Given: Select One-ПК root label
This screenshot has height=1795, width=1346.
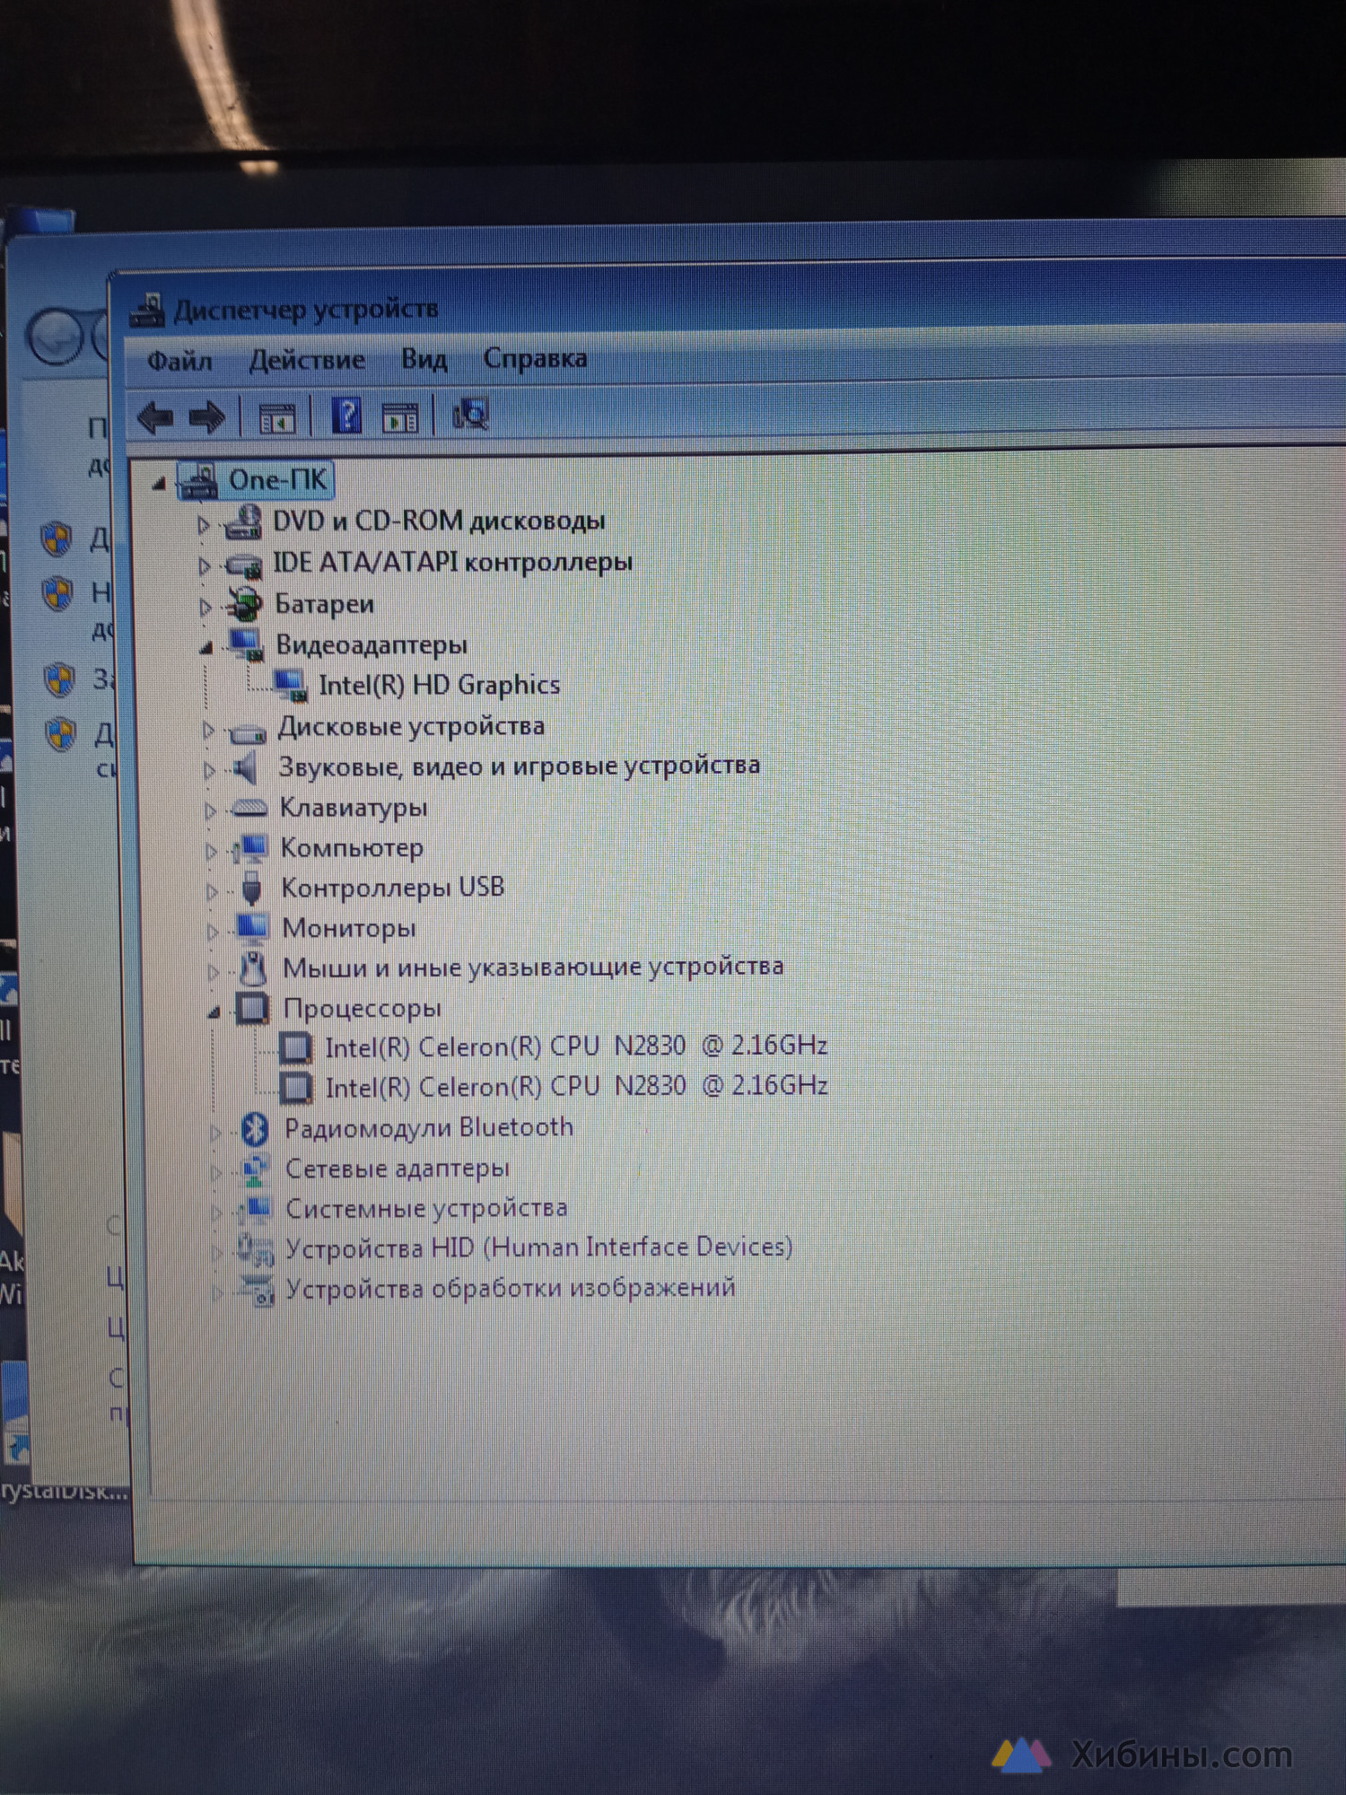Looking at the screenshot, I should tap(277, 481).
